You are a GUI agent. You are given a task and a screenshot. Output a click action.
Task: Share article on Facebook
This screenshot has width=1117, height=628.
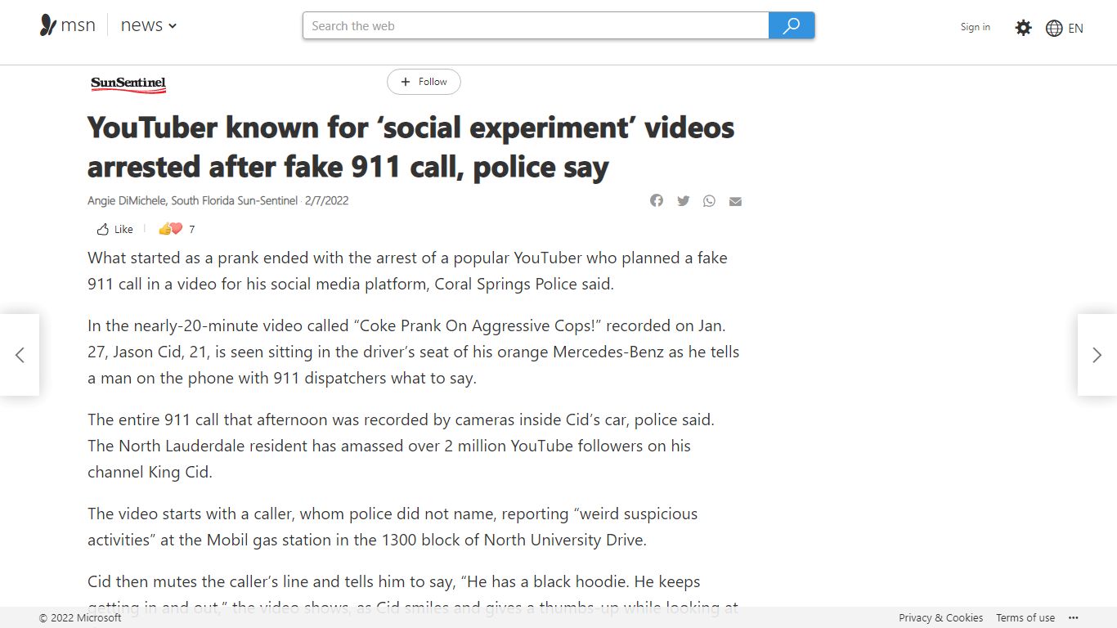[x=657, y=200]
